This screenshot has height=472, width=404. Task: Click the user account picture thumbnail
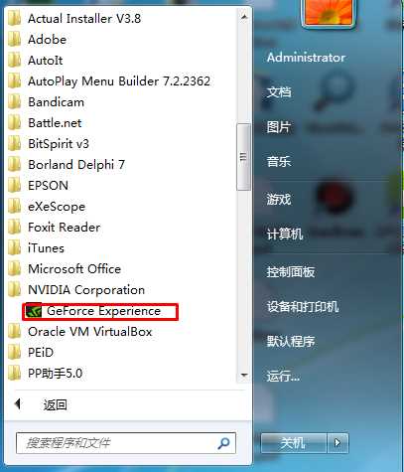point(329,12)
